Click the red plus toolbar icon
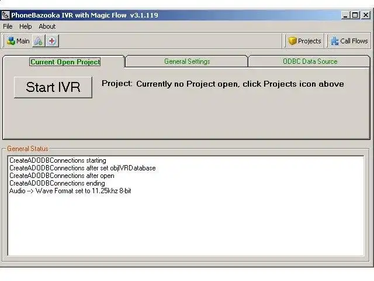This screenshot has width=374, height=281. click(52, 41)
